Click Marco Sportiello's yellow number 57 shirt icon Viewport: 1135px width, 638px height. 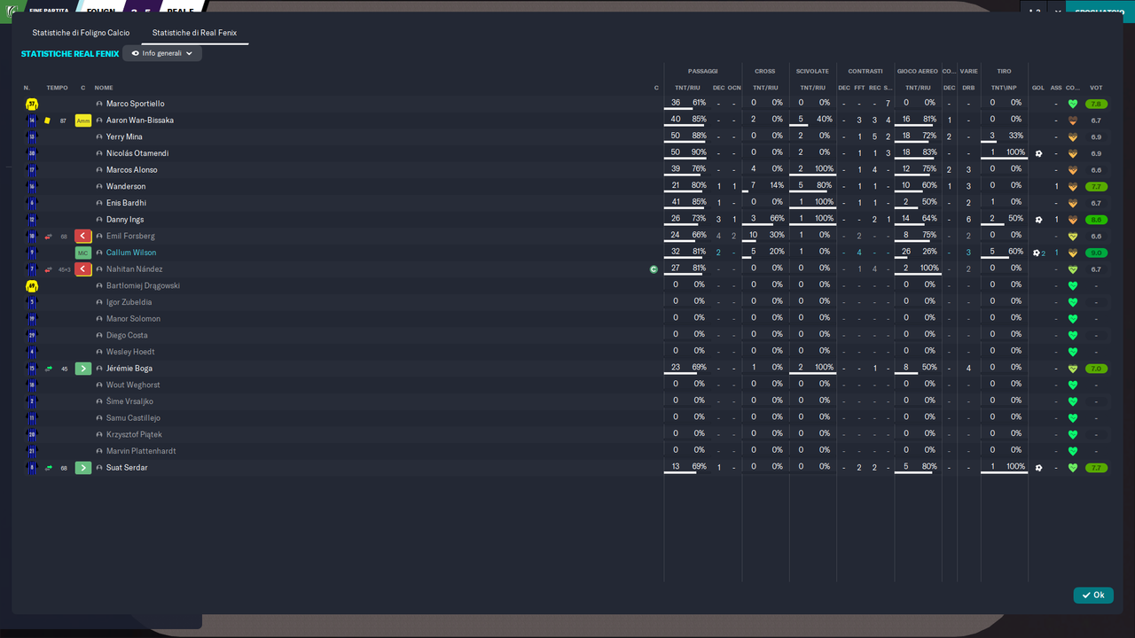click(32, 104)
